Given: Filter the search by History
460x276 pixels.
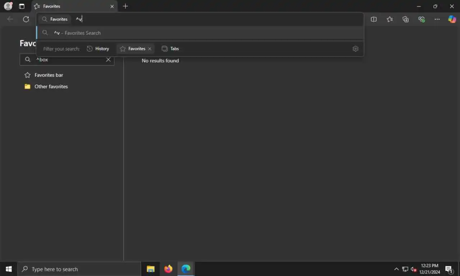Looking at the screenshot, I should tap(98, 49).
